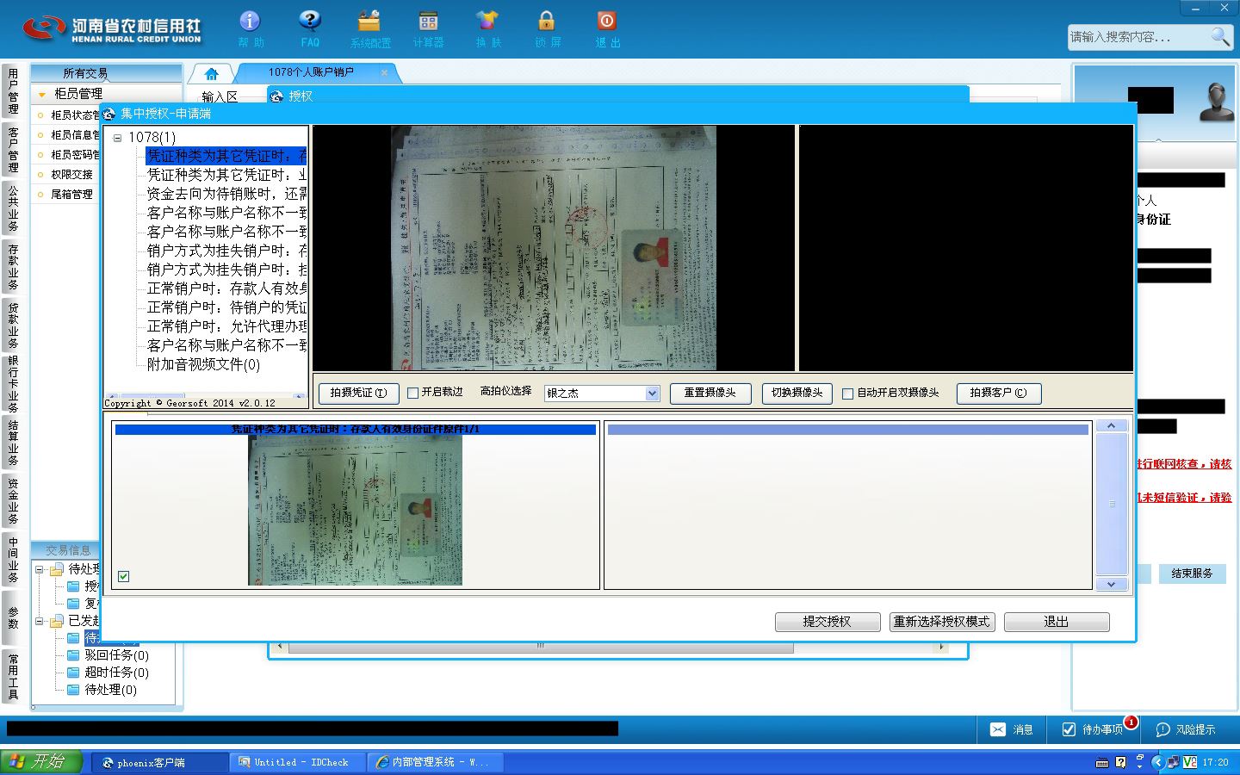The height and width of the screenshot is (775, 1240).
Task: Open the 用户管理 side tab
Action: click(12, 91)
